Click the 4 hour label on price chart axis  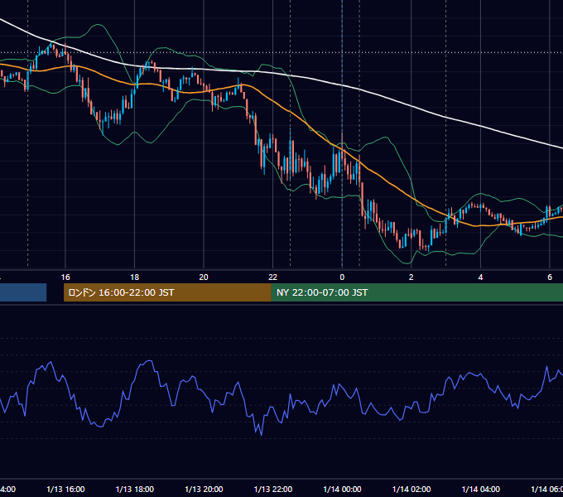click(480, 277)
